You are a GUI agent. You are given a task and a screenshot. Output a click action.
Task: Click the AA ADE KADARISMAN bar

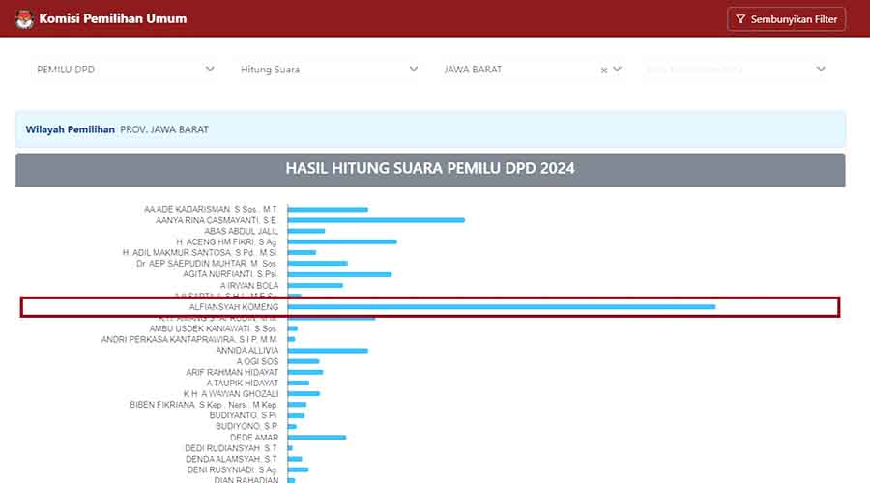(x=328, y=209)
